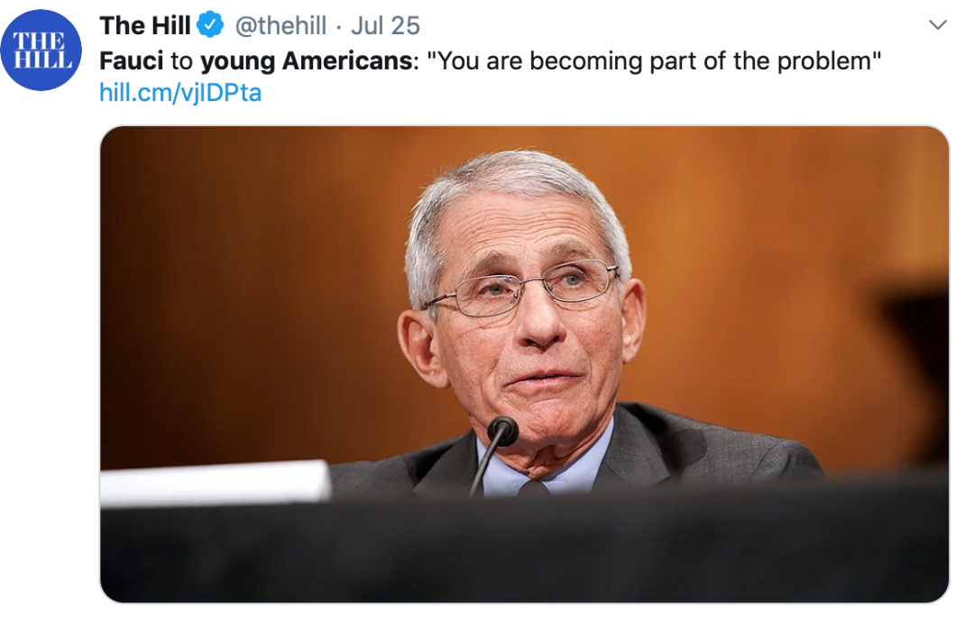Select The Hill display name
The width and height of the screenshot is (974, 622).
[x=144, y=25]
